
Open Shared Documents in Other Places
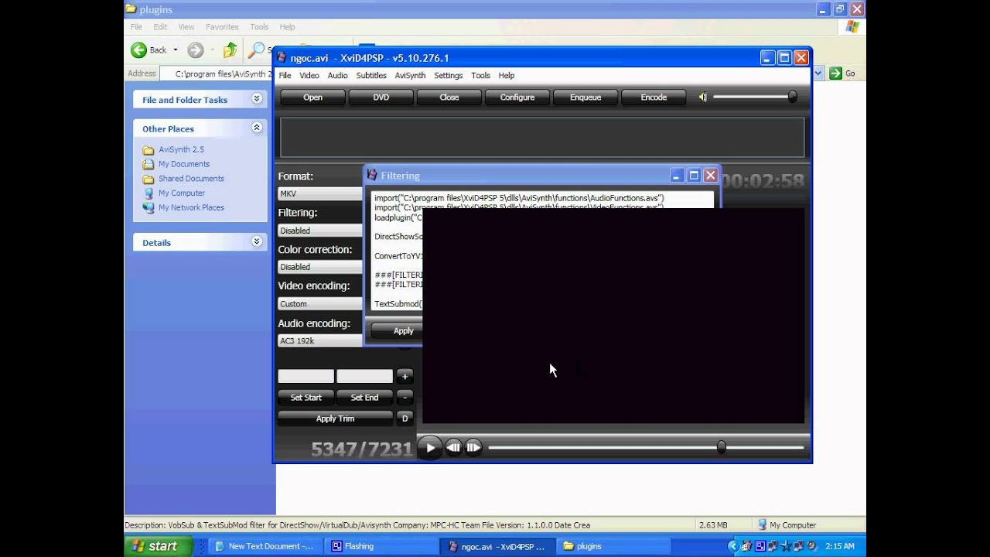click(x=191, y=179)
